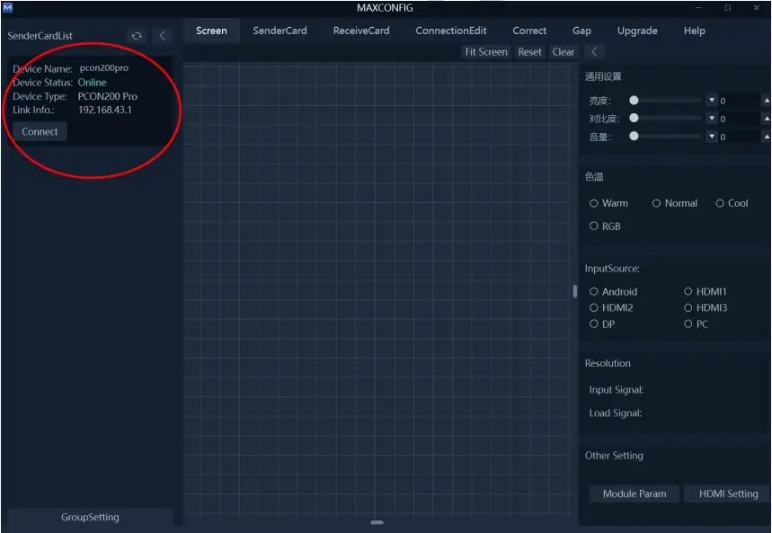Decrease 音量 volume with the down arrow
The width and height of the screenshot is (772, 533).
click(712, 136)
